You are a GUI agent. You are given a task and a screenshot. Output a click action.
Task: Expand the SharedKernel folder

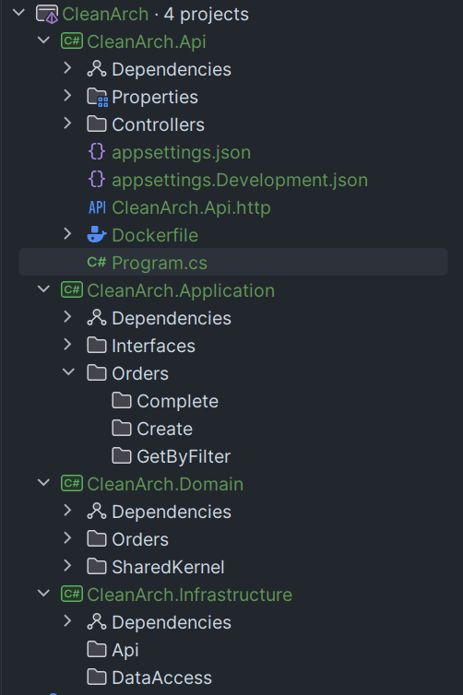[x=68, y=566]
